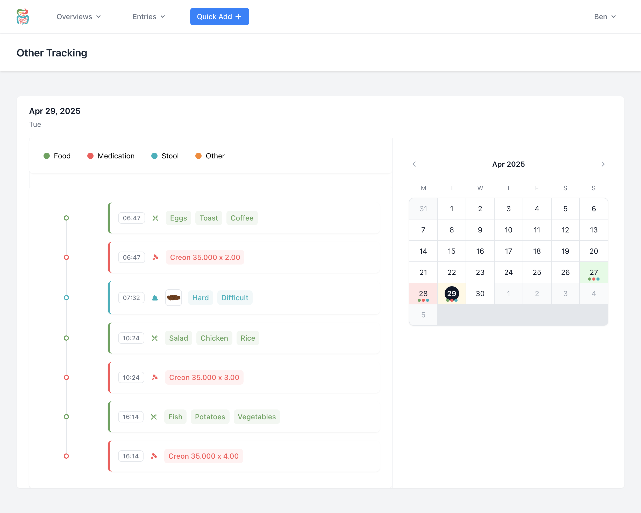Screen dimensions: 641x513
Task: Click the fork-knife icon beside Eggs entry
Action: click(155, 218)
